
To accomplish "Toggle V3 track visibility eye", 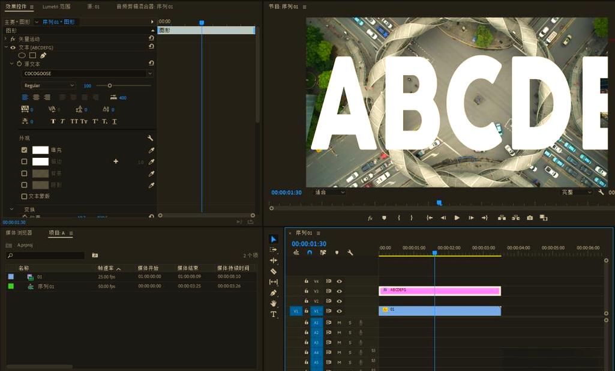I will click(339, 291).
